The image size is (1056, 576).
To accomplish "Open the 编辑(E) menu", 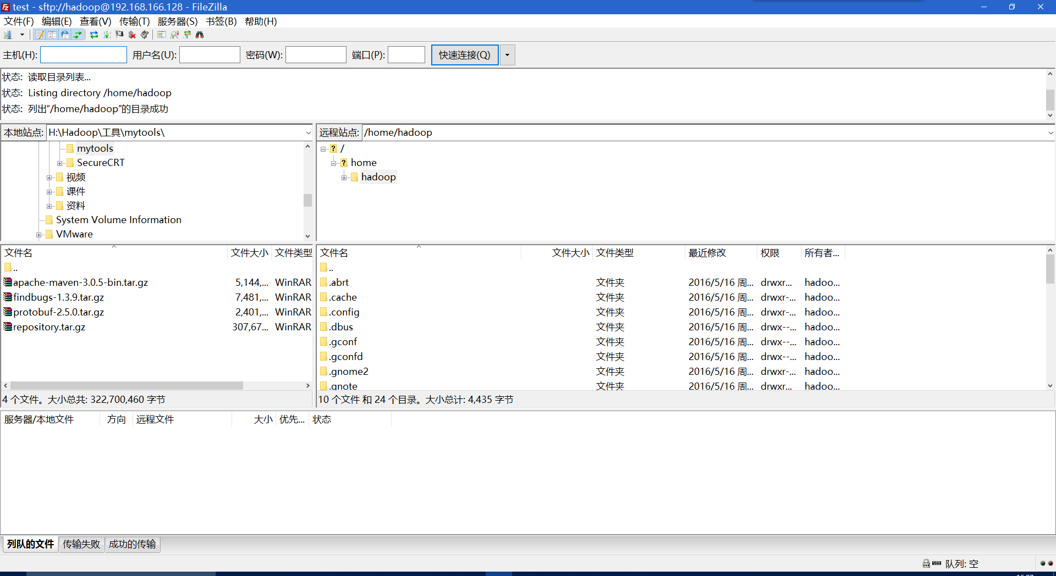I will [x=57, y=21].
